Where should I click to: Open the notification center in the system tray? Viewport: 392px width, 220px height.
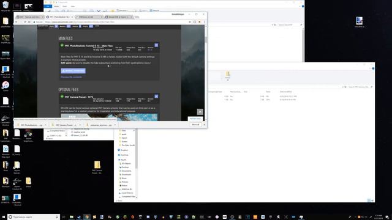pos(387,217)
